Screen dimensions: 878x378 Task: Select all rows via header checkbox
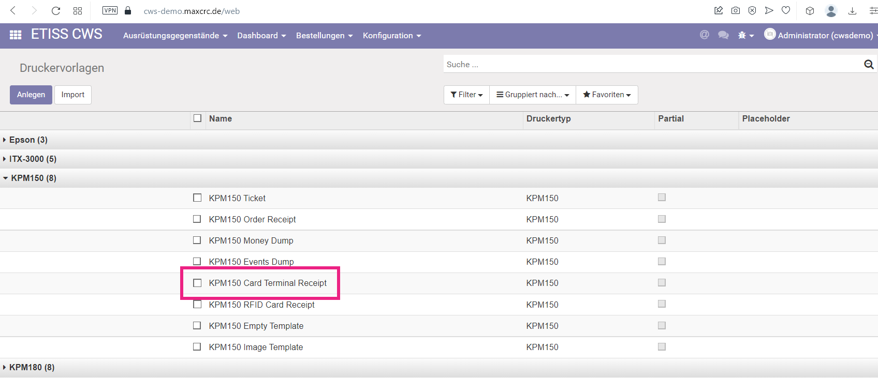[x=197, y=118]
